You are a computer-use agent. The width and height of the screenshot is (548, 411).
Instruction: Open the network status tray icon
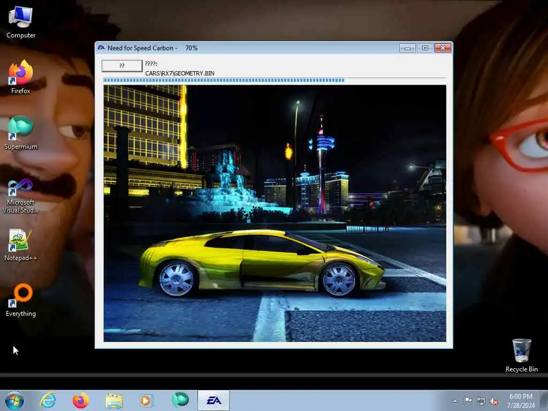(481, 401)
